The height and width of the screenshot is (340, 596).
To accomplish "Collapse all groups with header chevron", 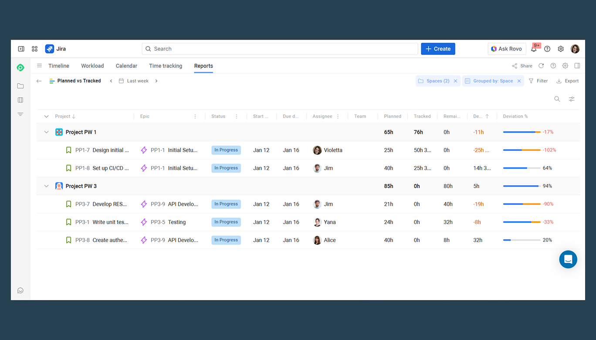I will click(47, 116).
